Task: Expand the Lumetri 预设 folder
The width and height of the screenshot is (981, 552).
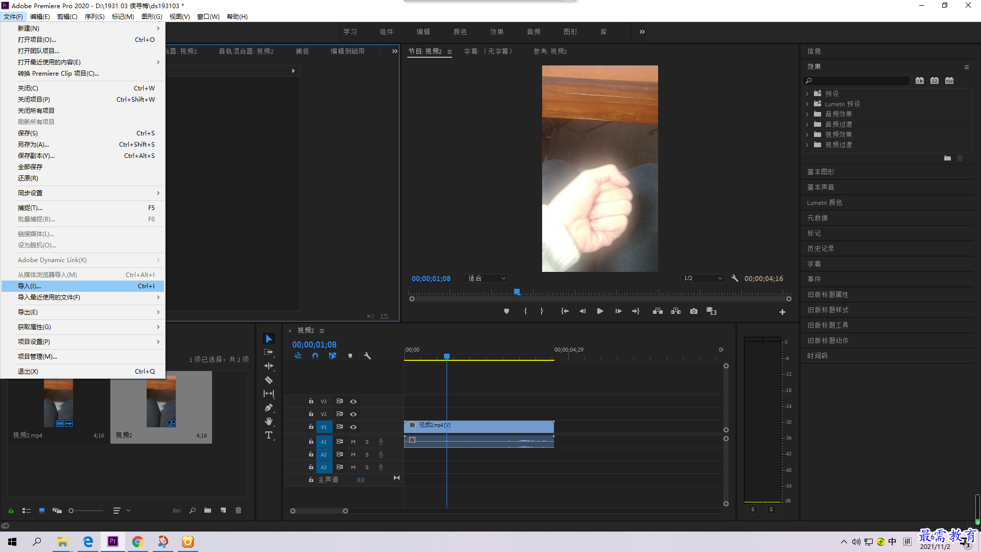Action: [x=807, y=104]
